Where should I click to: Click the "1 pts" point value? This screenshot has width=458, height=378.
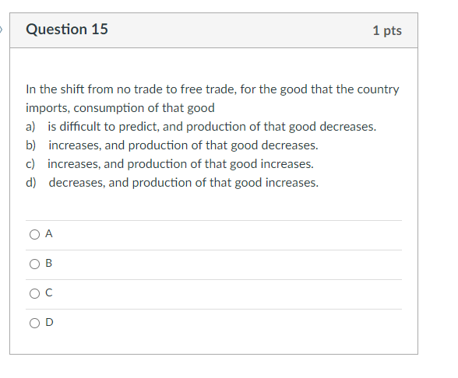387,30
